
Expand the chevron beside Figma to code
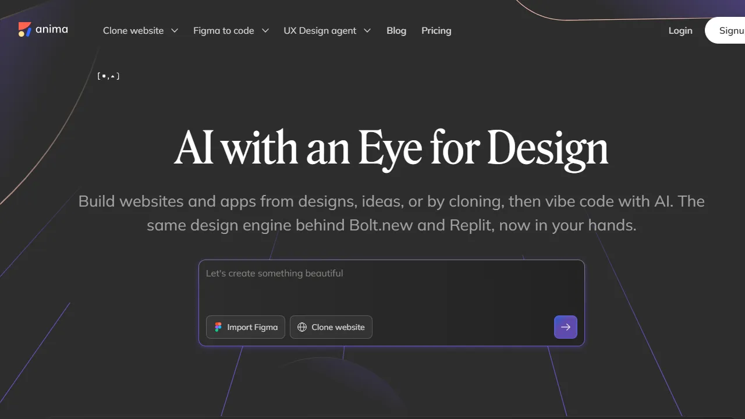coord(265,30)
